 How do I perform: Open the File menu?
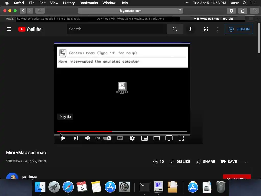click(31, 3)
